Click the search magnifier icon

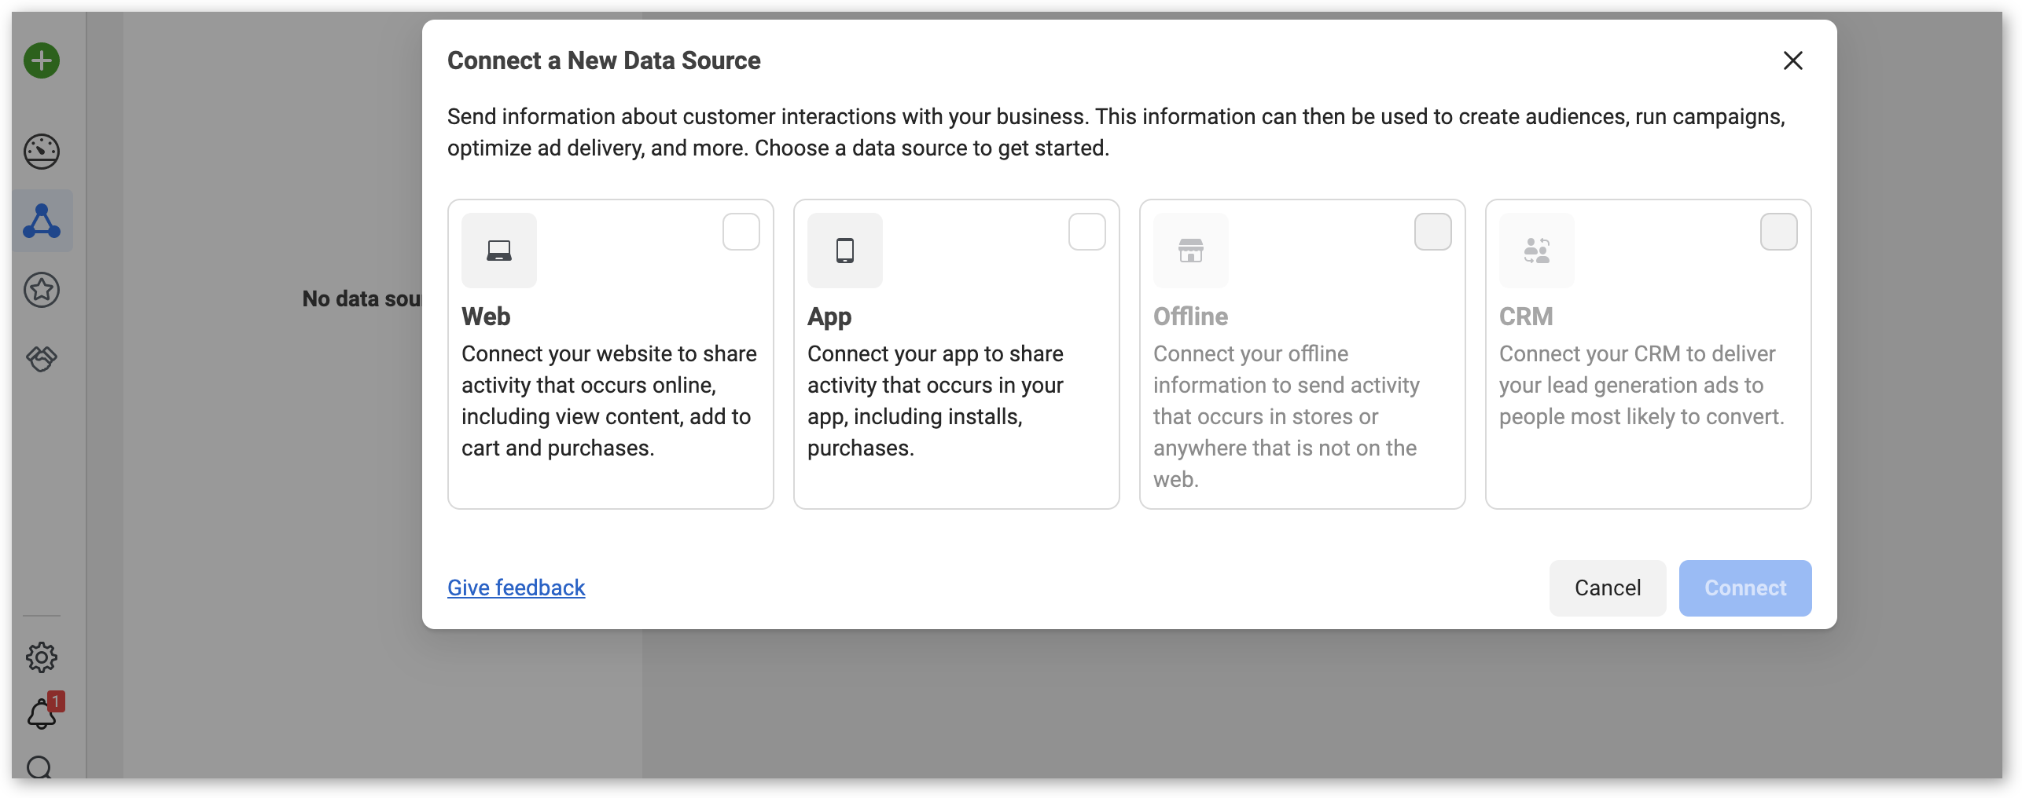tap(39, 767)
